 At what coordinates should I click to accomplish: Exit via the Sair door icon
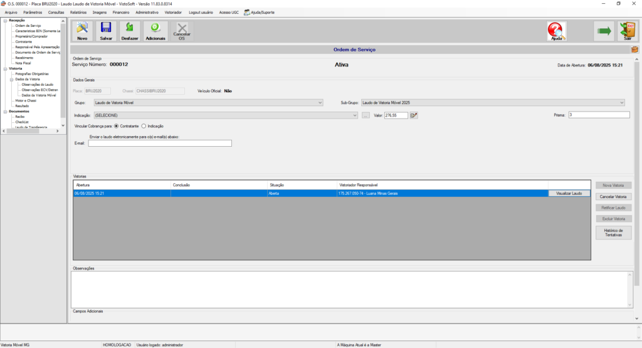click(628, 31)
